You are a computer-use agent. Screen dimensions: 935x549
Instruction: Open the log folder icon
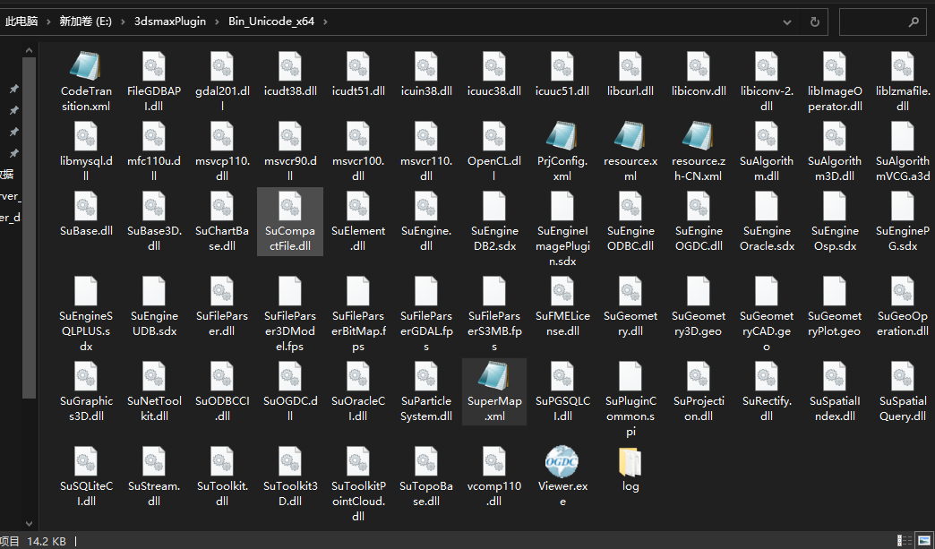pos(630,461)
